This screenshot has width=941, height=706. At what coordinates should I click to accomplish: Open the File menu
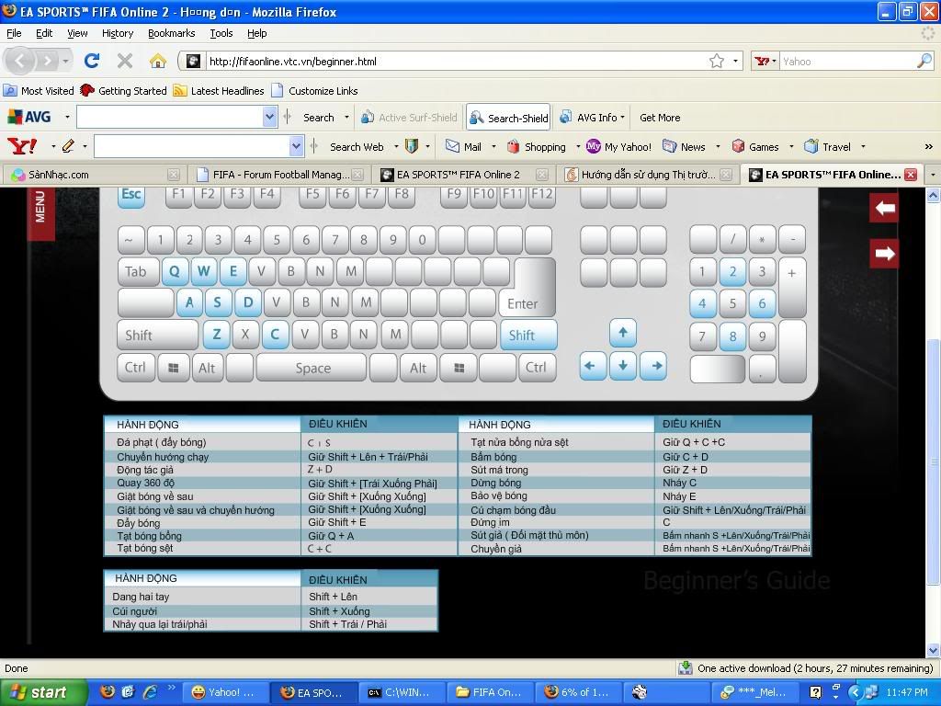pos(14,33)
